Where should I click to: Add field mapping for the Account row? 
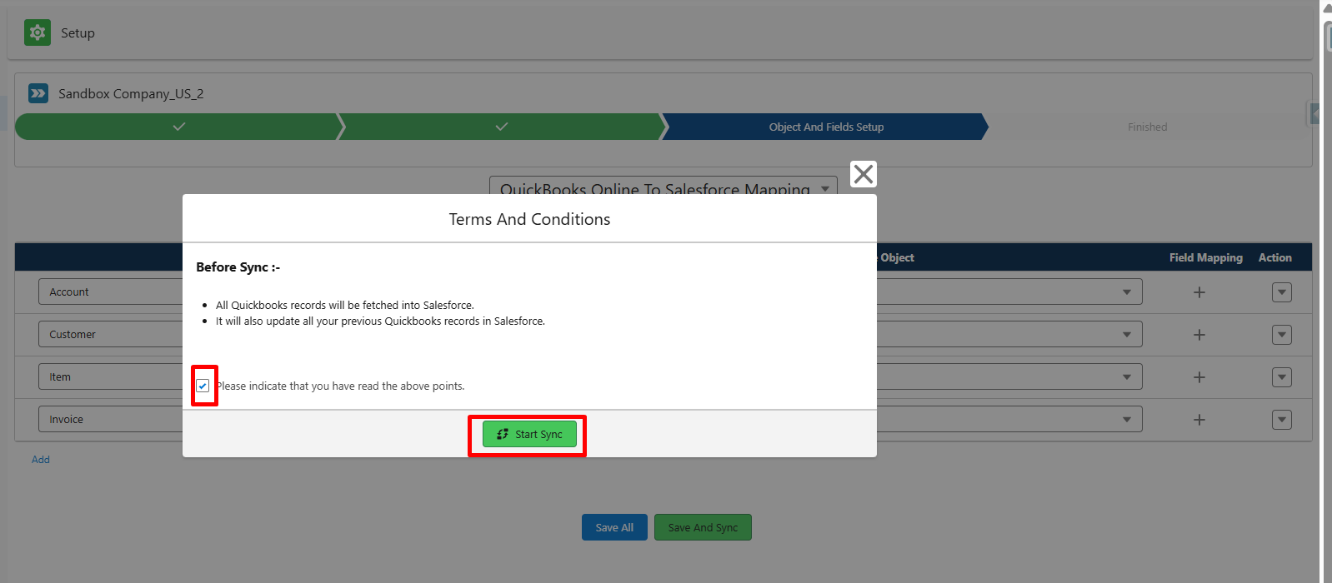point(1199,292)
